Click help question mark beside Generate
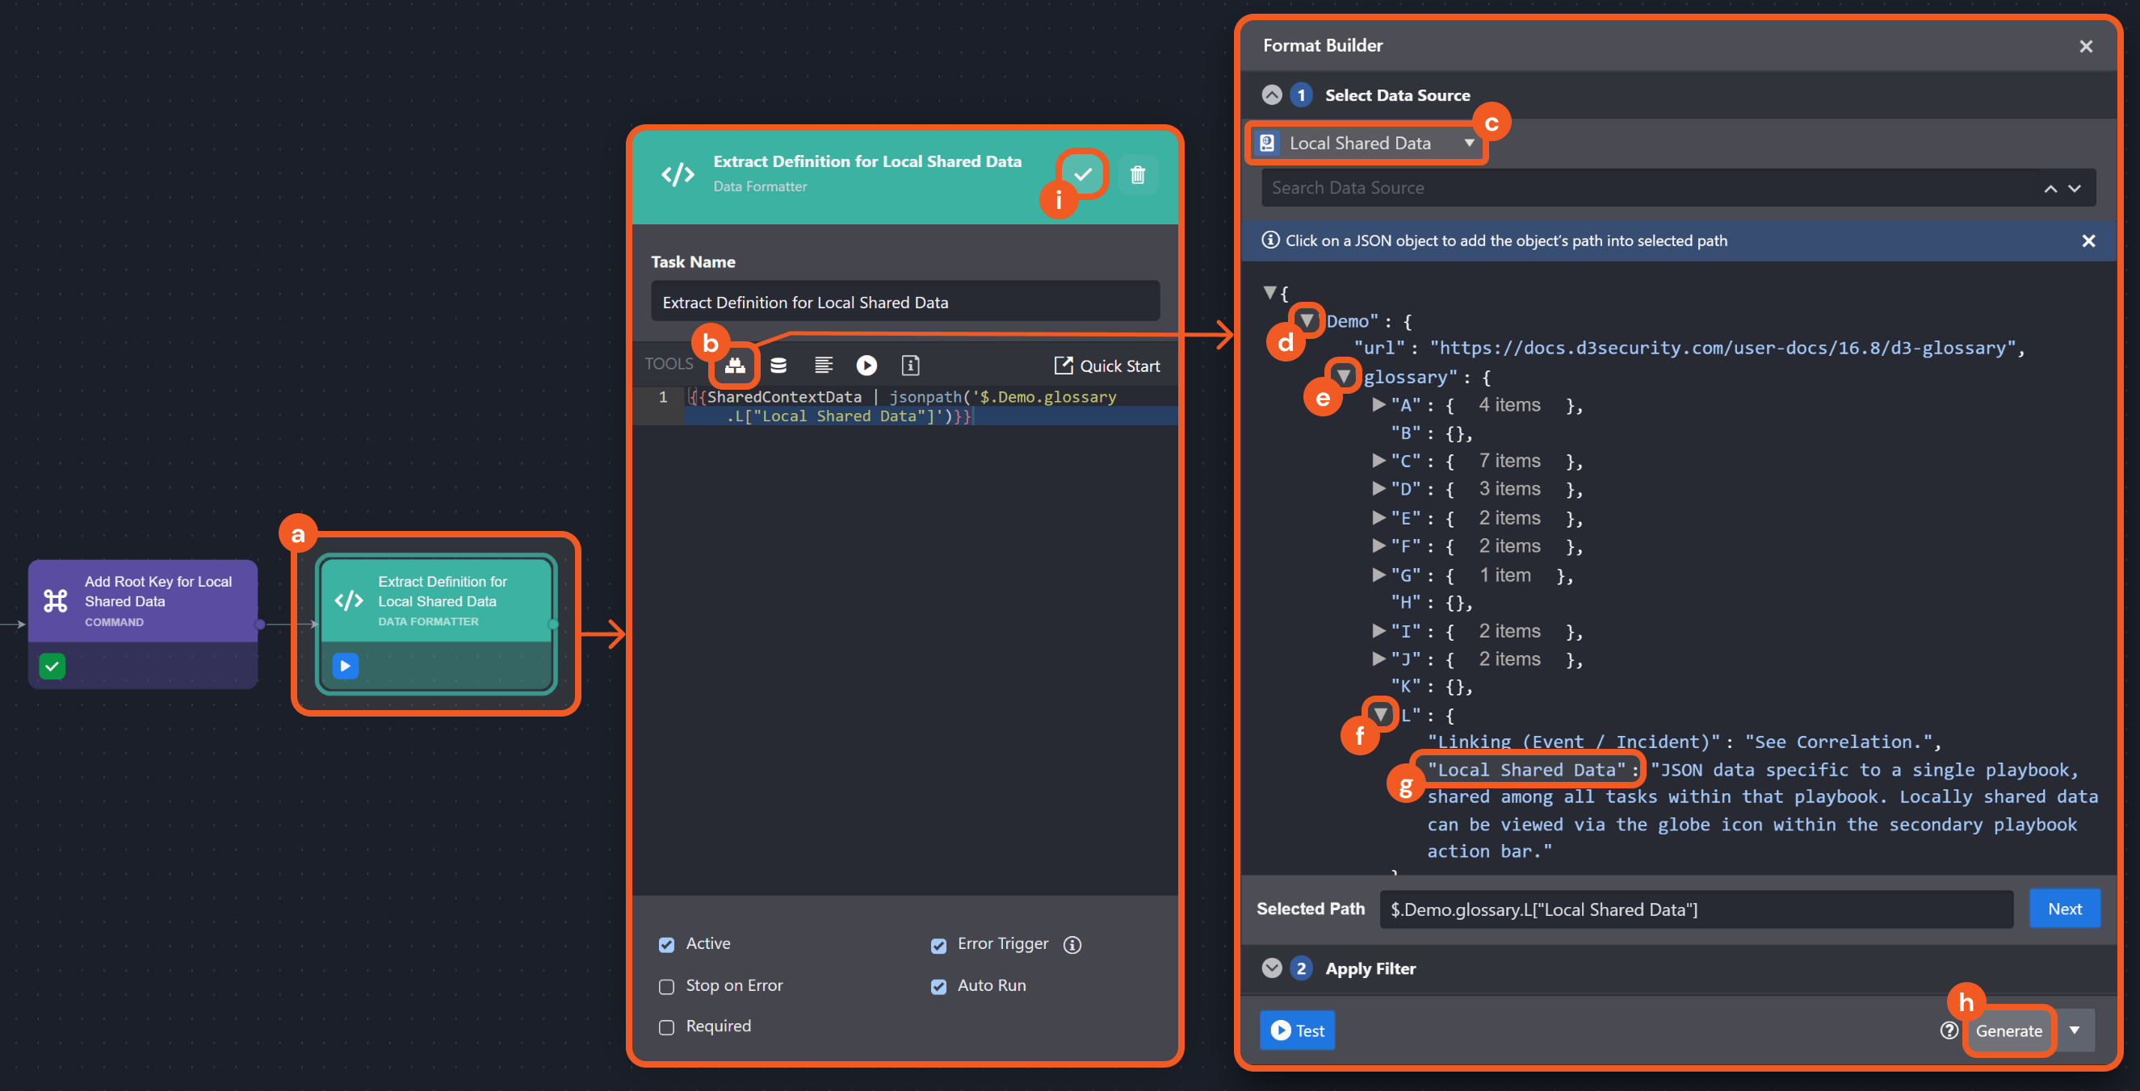Image resolution: width=2140 pixels, height=1091 pixels. click(1949, 1030)
